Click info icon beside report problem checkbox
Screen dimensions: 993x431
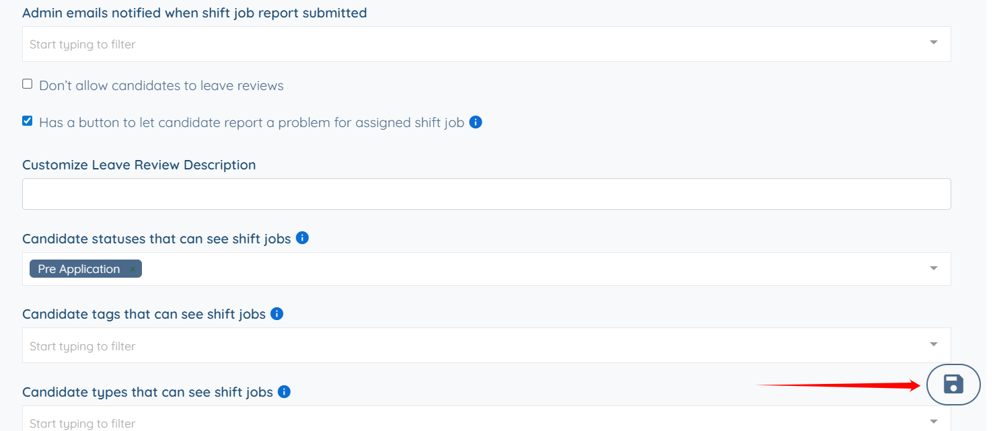click(x=476, y=122)
